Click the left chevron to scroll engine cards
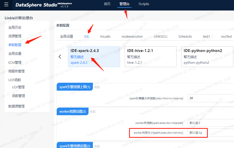The image size is (234, 148). [60, 57]
